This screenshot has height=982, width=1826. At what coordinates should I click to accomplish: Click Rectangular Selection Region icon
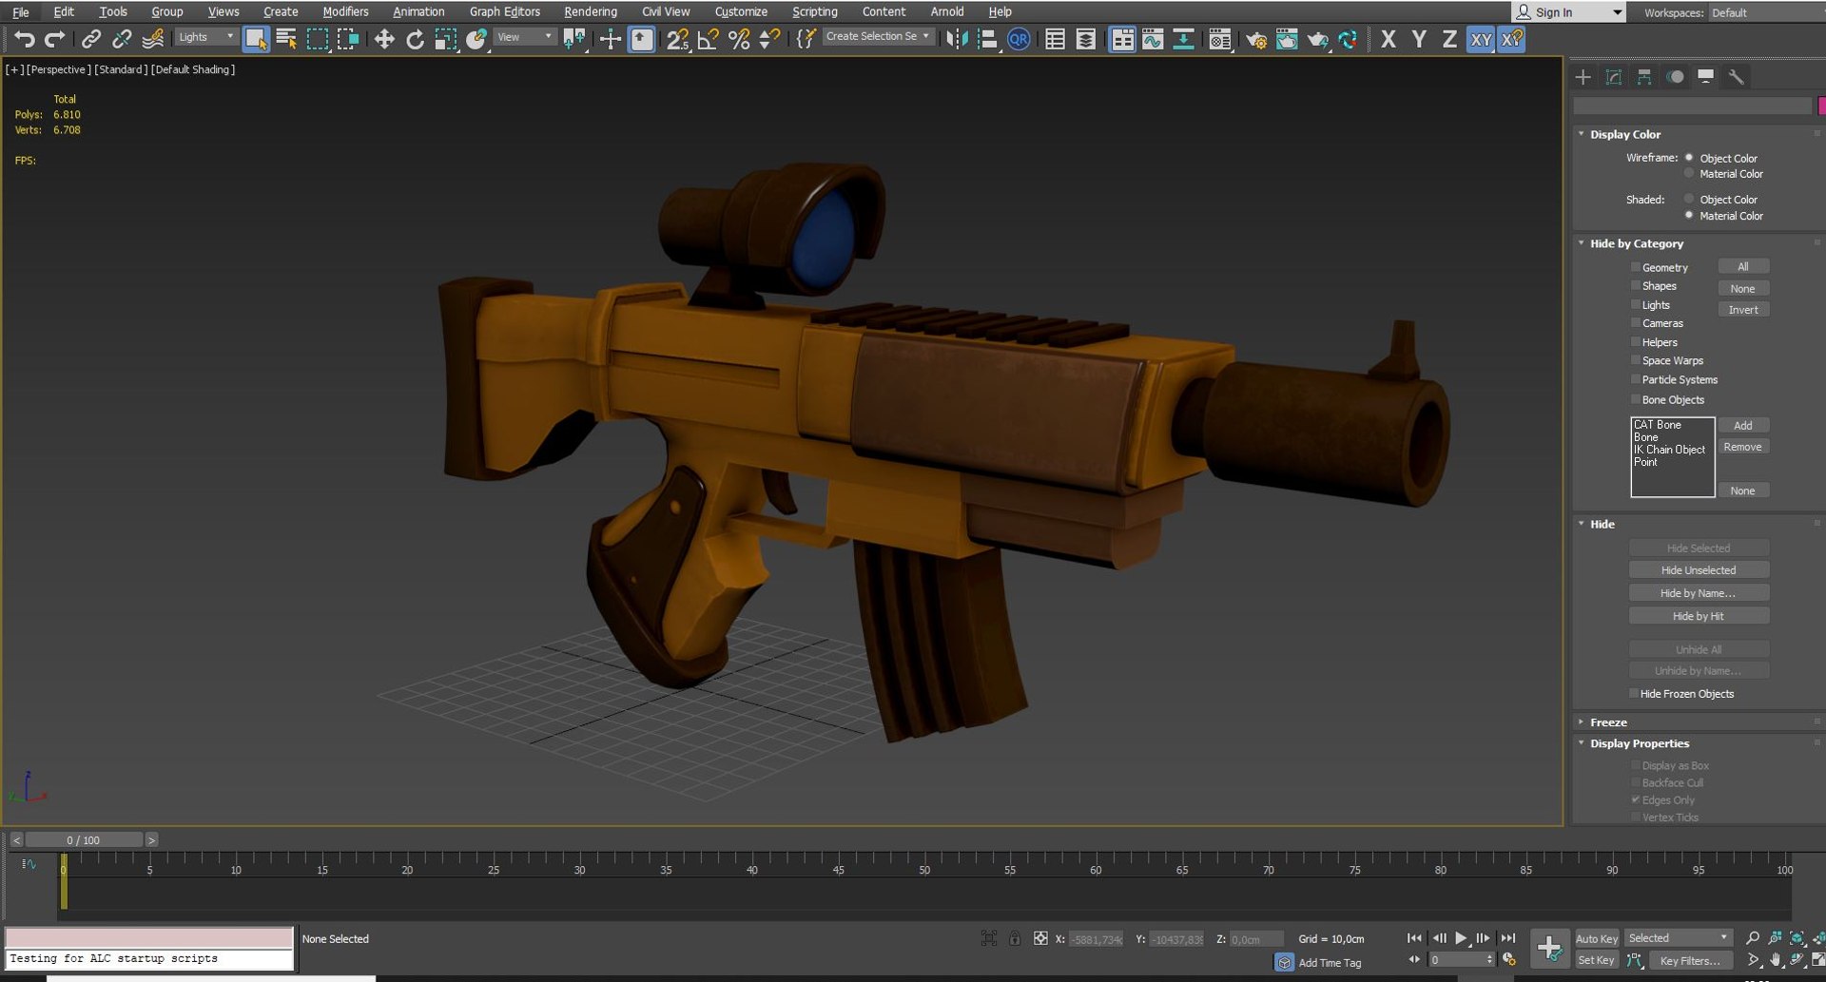(x=318, y=39)
